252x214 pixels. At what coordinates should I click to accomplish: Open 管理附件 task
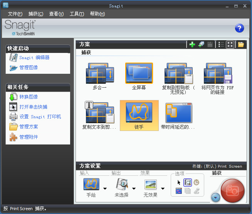[x=29, y=137]
